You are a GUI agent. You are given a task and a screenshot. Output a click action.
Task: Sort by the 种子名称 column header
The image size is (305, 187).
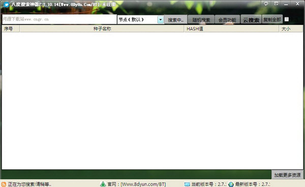102,29
